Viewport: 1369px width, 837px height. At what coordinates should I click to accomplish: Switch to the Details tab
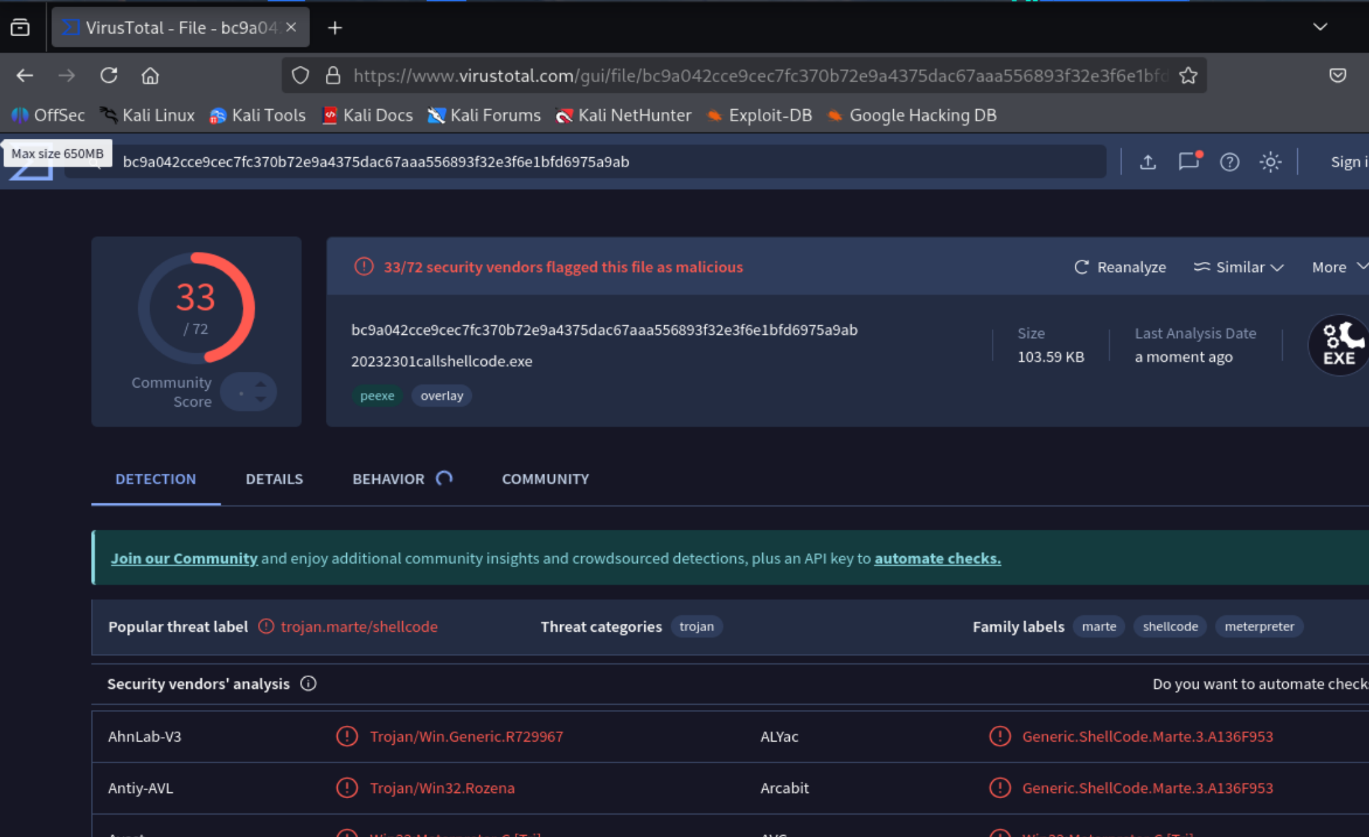point(274,479)
